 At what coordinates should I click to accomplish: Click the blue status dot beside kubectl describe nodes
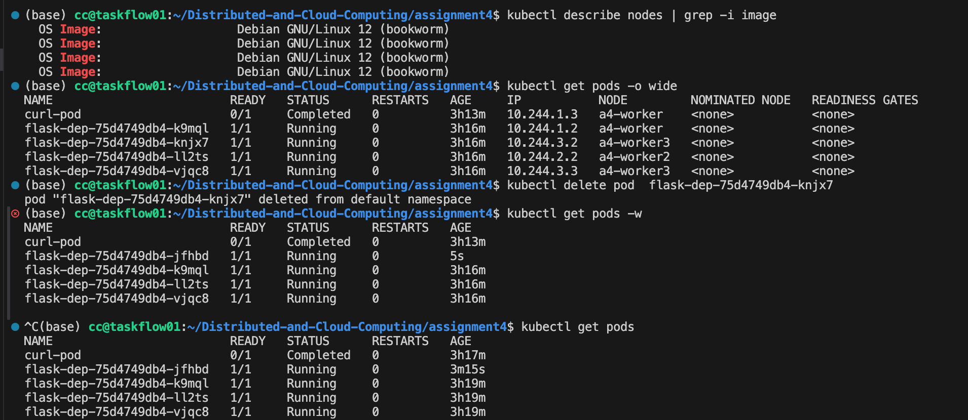click(x=15, y=15)
